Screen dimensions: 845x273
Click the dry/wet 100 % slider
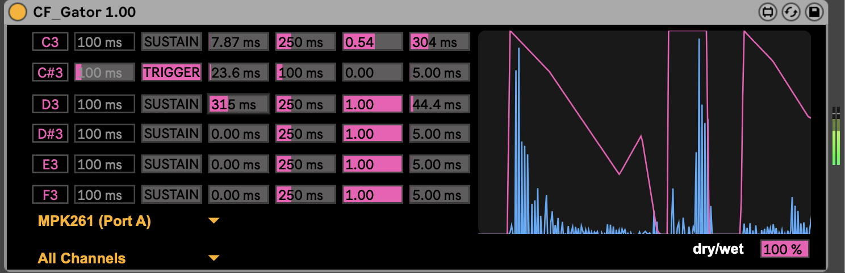(x=784, y=249)
